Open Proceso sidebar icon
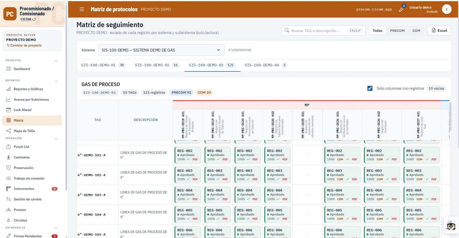Screen dimensions: 459x238 pyautogui.click(x=9, y=210)
